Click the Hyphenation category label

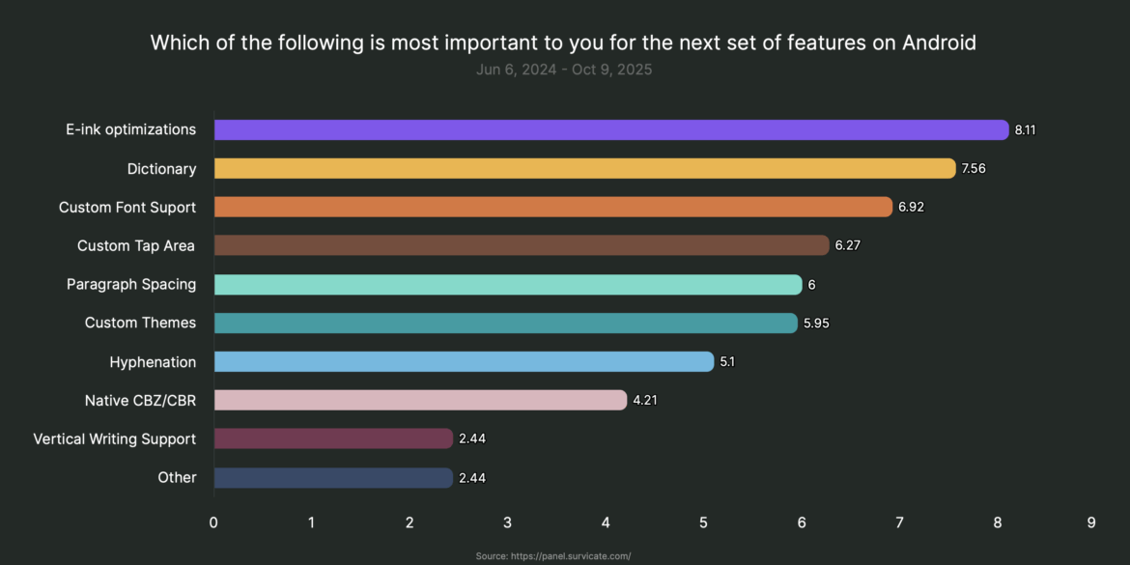coord(153,361)
